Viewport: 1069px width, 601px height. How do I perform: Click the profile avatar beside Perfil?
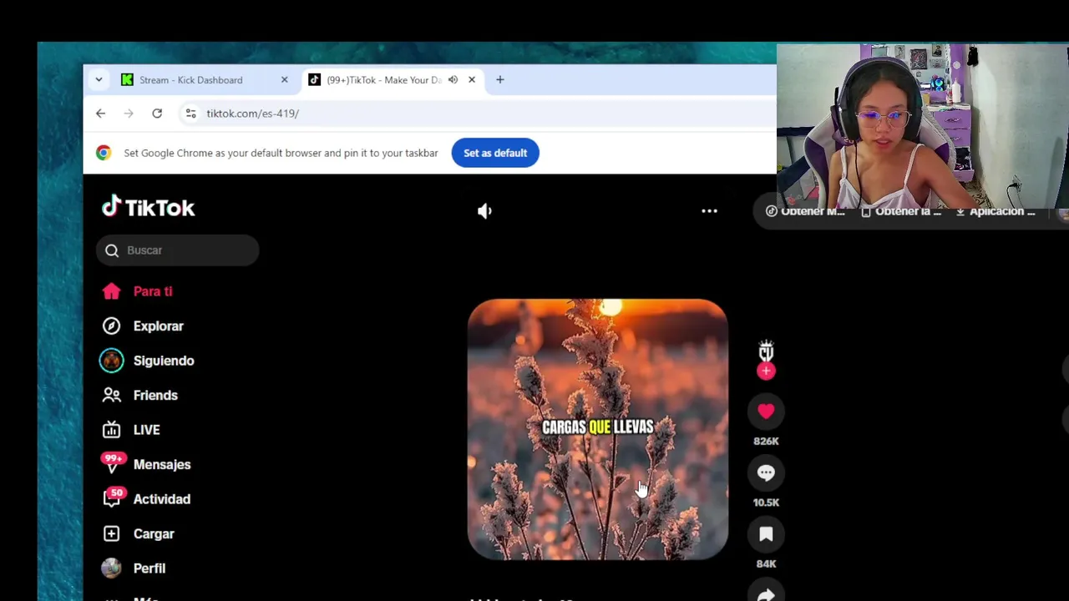(111, 568)
